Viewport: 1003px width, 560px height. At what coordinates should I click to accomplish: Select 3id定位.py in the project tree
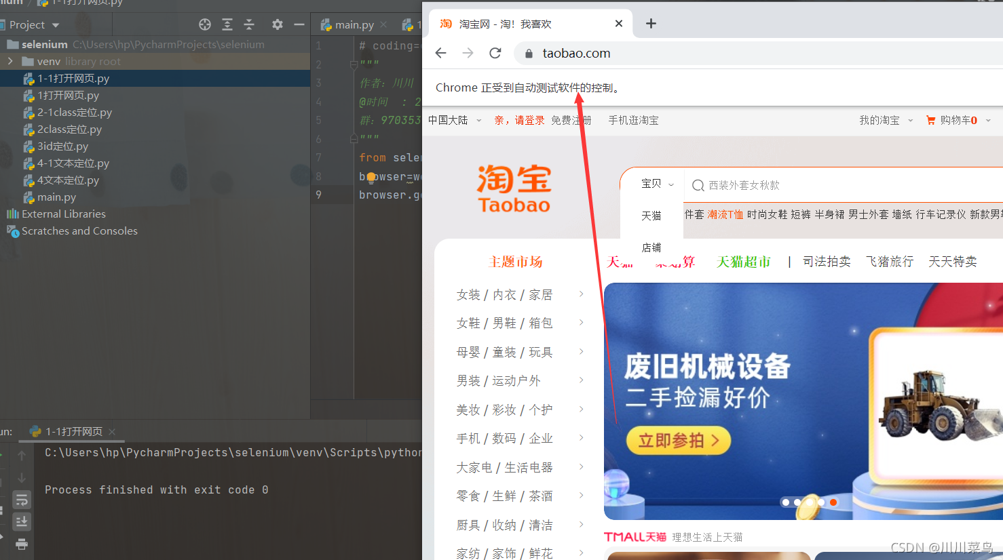pyautogui.click(x=62, y=146)
